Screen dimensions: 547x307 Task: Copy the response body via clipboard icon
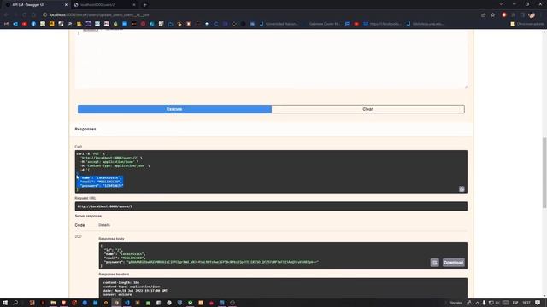[434, 263]
